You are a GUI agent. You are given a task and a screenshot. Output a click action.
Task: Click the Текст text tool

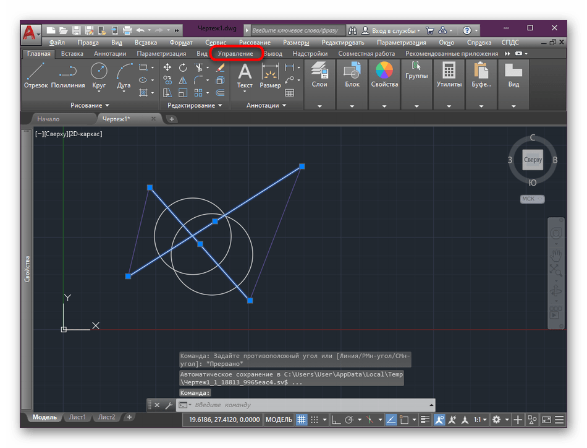(245, 75)
